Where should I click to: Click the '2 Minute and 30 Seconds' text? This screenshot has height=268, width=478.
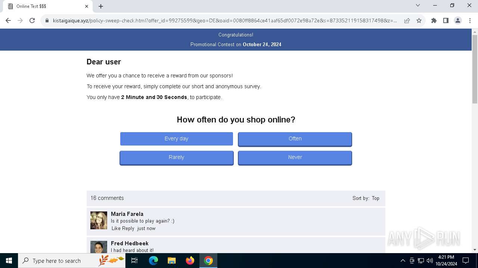click(x=154, y=97)
